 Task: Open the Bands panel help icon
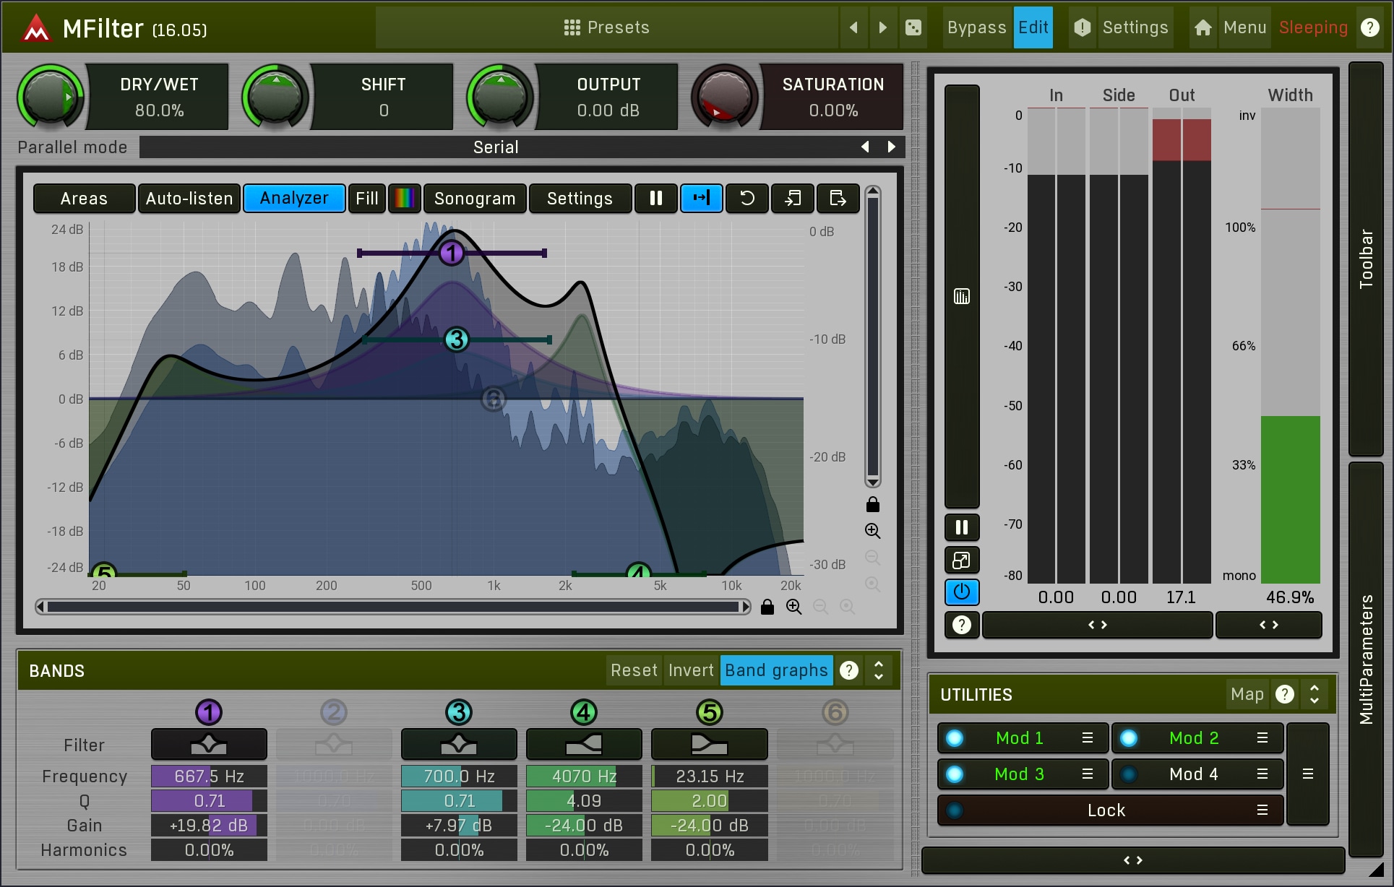[850, 670]
